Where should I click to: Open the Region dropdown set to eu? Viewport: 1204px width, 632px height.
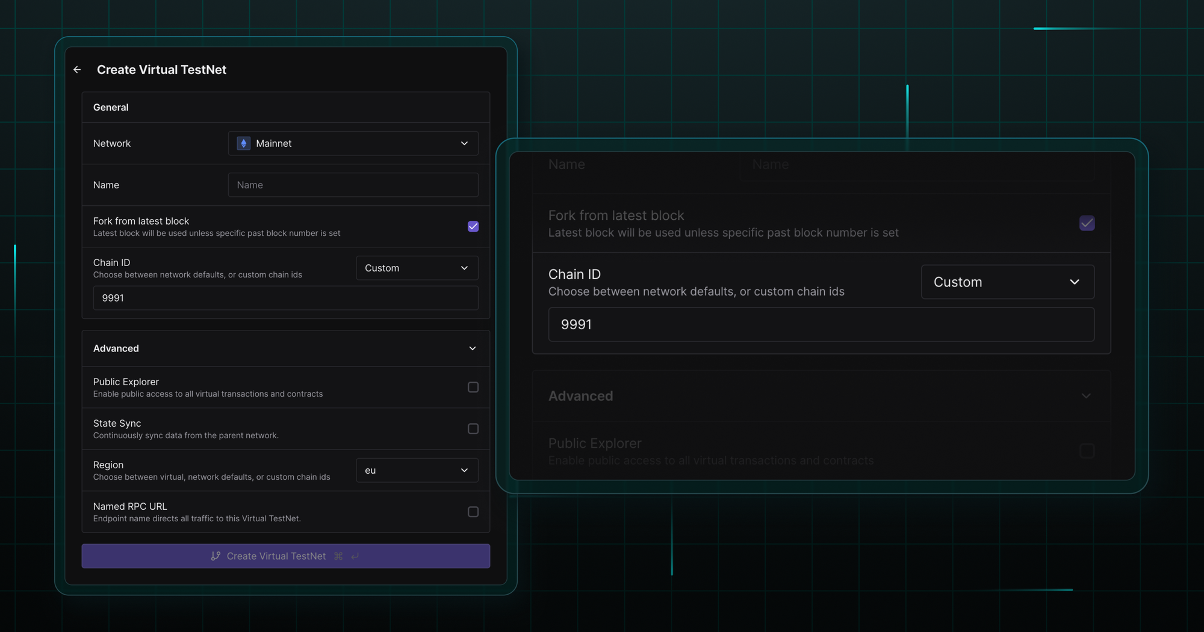pyautogui.click(x=417, y=470)
